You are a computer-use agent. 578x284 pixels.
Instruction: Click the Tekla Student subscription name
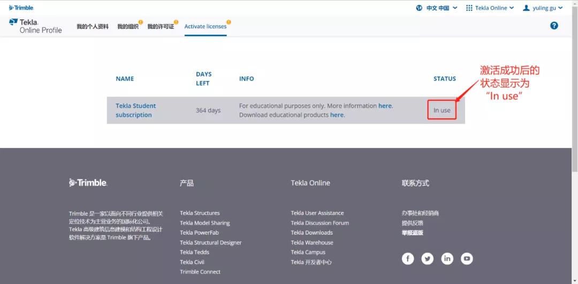[135, 110]
